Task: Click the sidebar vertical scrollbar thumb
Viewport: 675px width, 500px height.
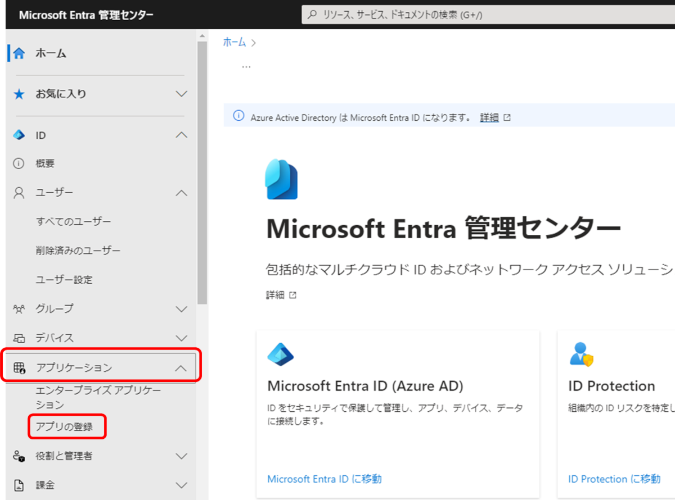Action: tap(202, 172)
